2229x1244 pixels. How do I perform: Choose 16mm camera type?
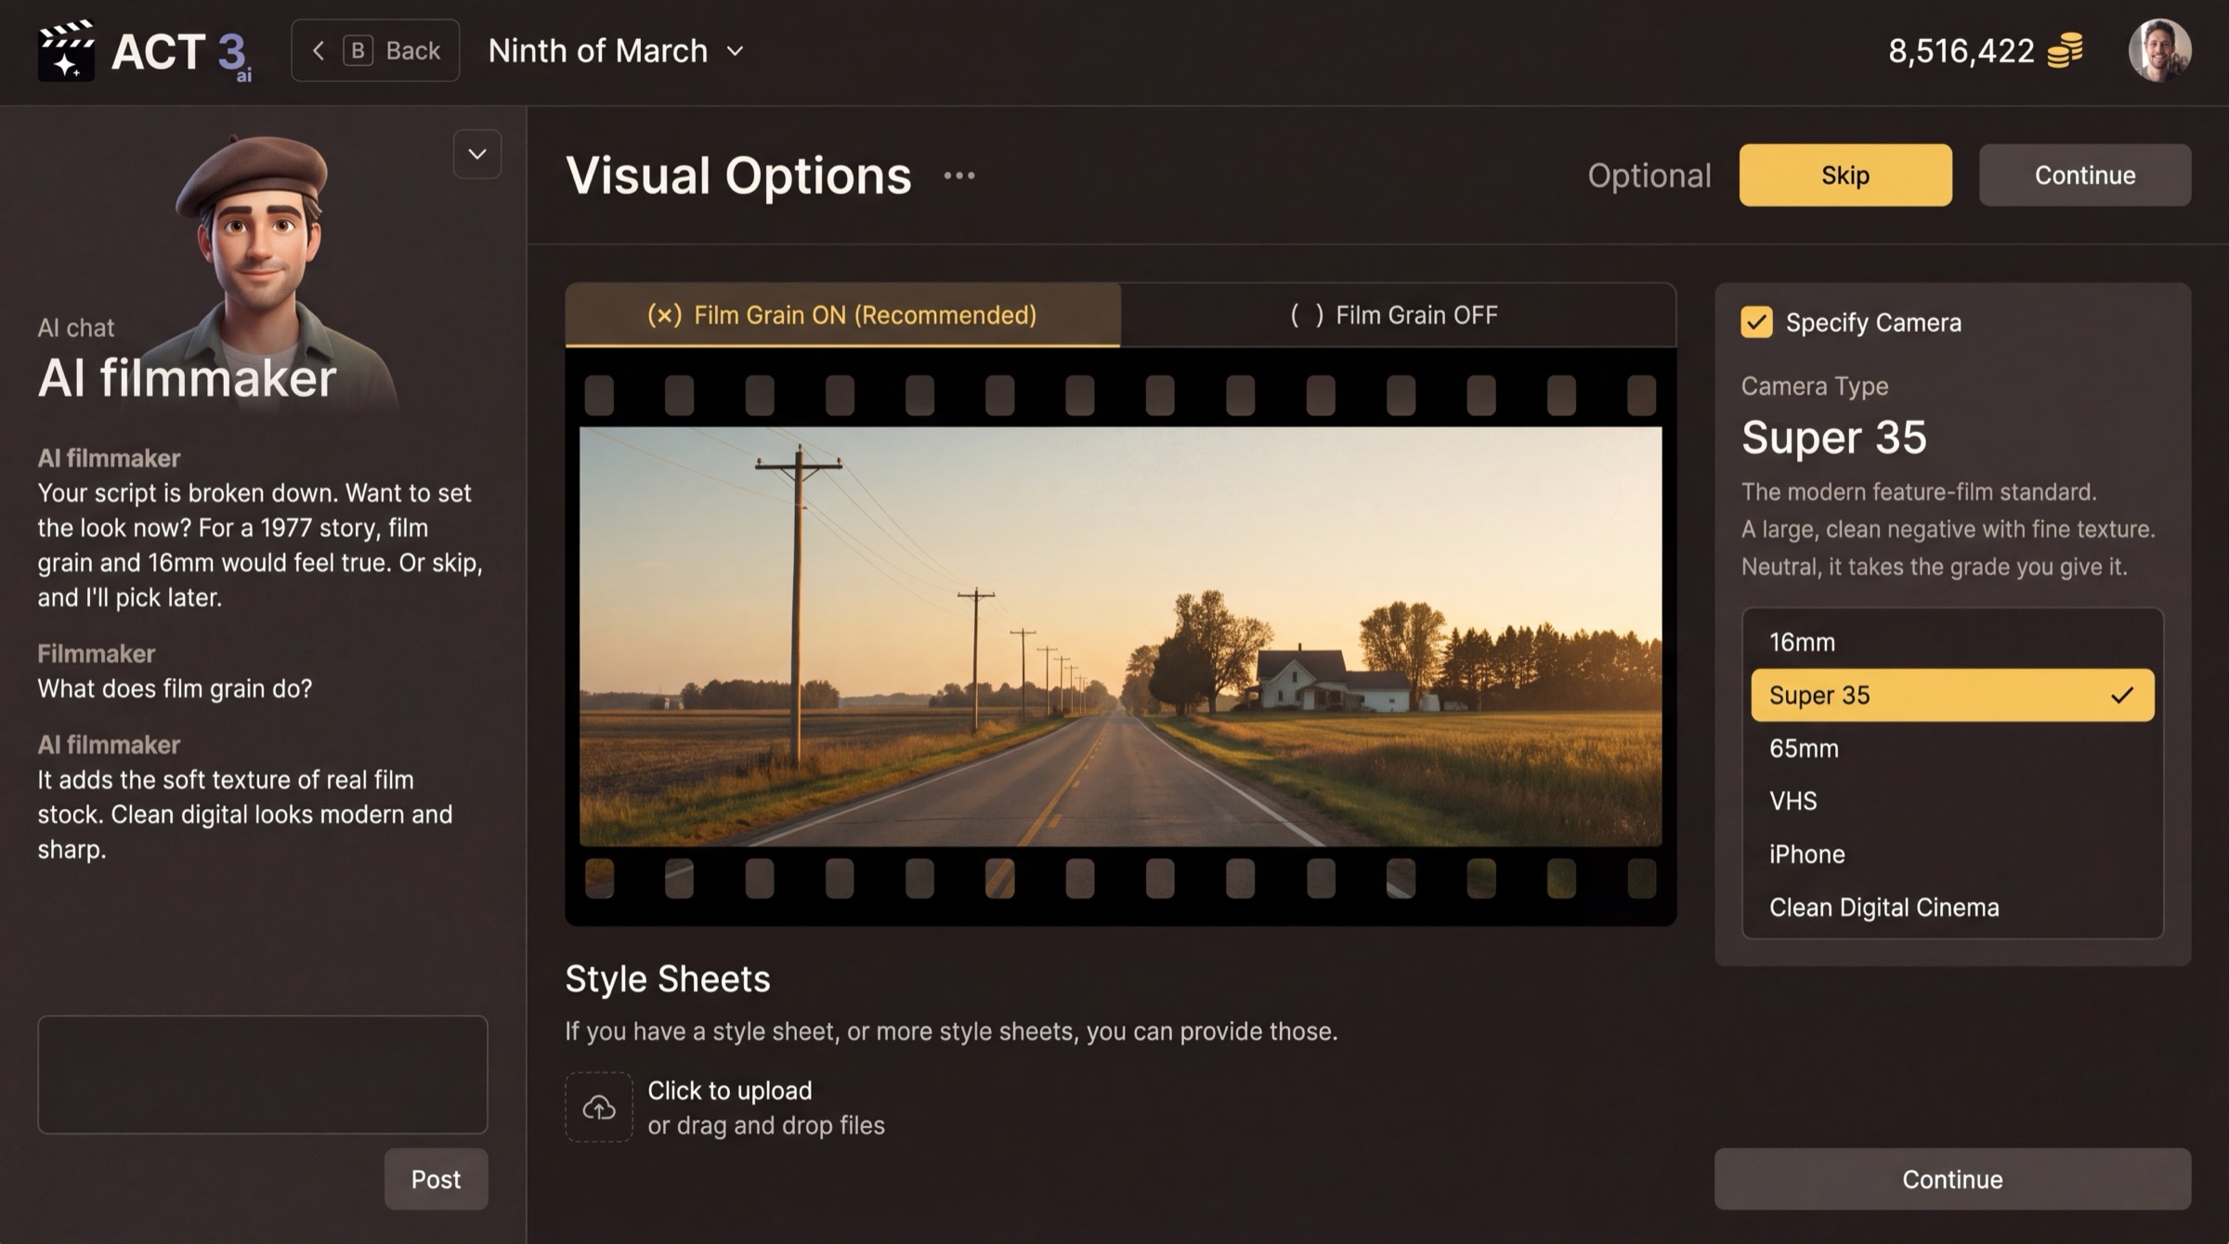(x=1952, y=642)
